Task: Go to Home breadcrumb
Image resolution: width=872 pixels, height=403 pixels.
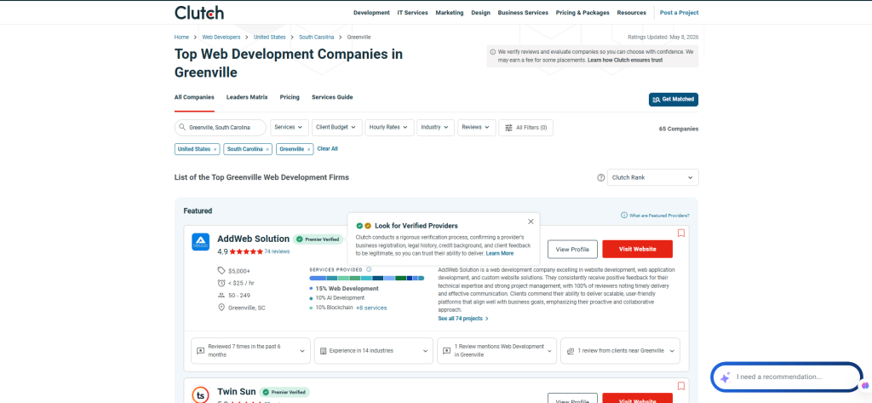Action: pos(181,37)
